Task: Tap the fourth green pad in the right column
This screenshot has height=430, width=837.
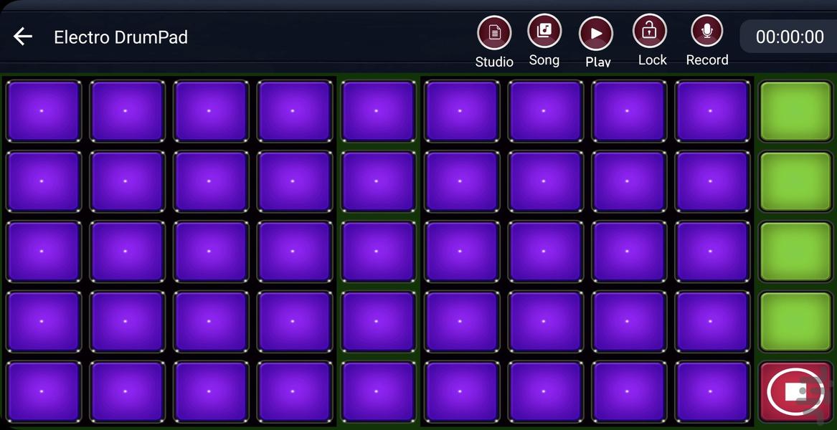Action: click(x=795, y=322)
